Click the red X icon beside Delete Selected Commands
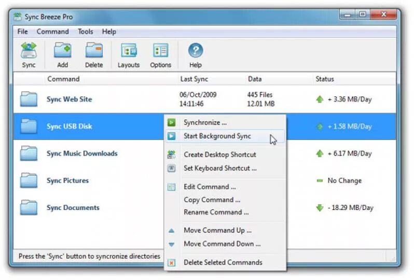414x280 pixels. (171, 263)
